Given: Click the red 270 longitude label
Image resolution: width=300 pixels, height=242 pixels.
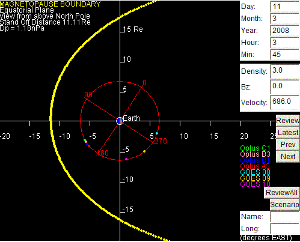Looking at the screenshot, I should click(161, 141).
